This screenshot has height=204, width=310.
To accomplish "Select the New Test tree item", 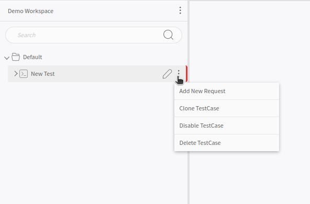I will pyautogui.click(x=97, y=74).
